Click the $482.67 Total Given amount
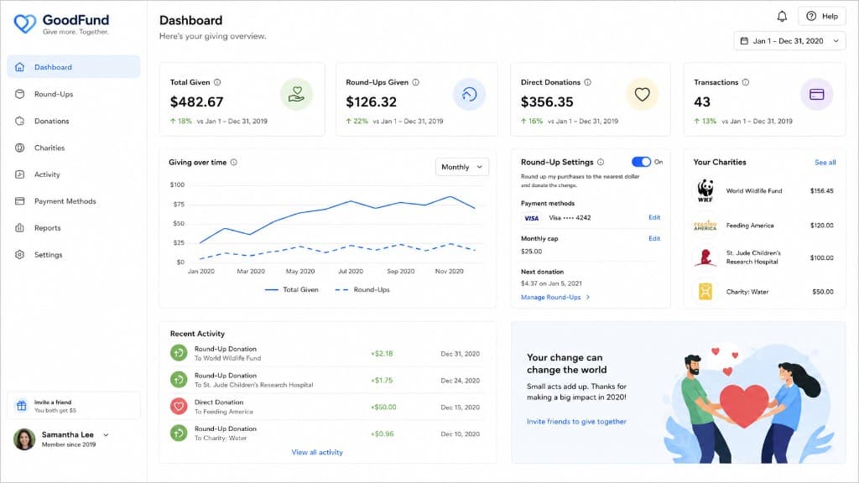Screen dimensions: 859x483 [196, 101]
